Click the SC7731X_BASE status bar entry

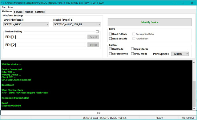click(x=105, y=118)
